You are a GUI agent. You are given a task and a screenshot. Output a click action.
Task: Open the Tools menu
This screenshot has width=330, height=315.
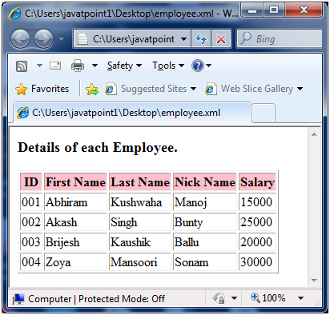pyautogui.click(x=168, y=66)
